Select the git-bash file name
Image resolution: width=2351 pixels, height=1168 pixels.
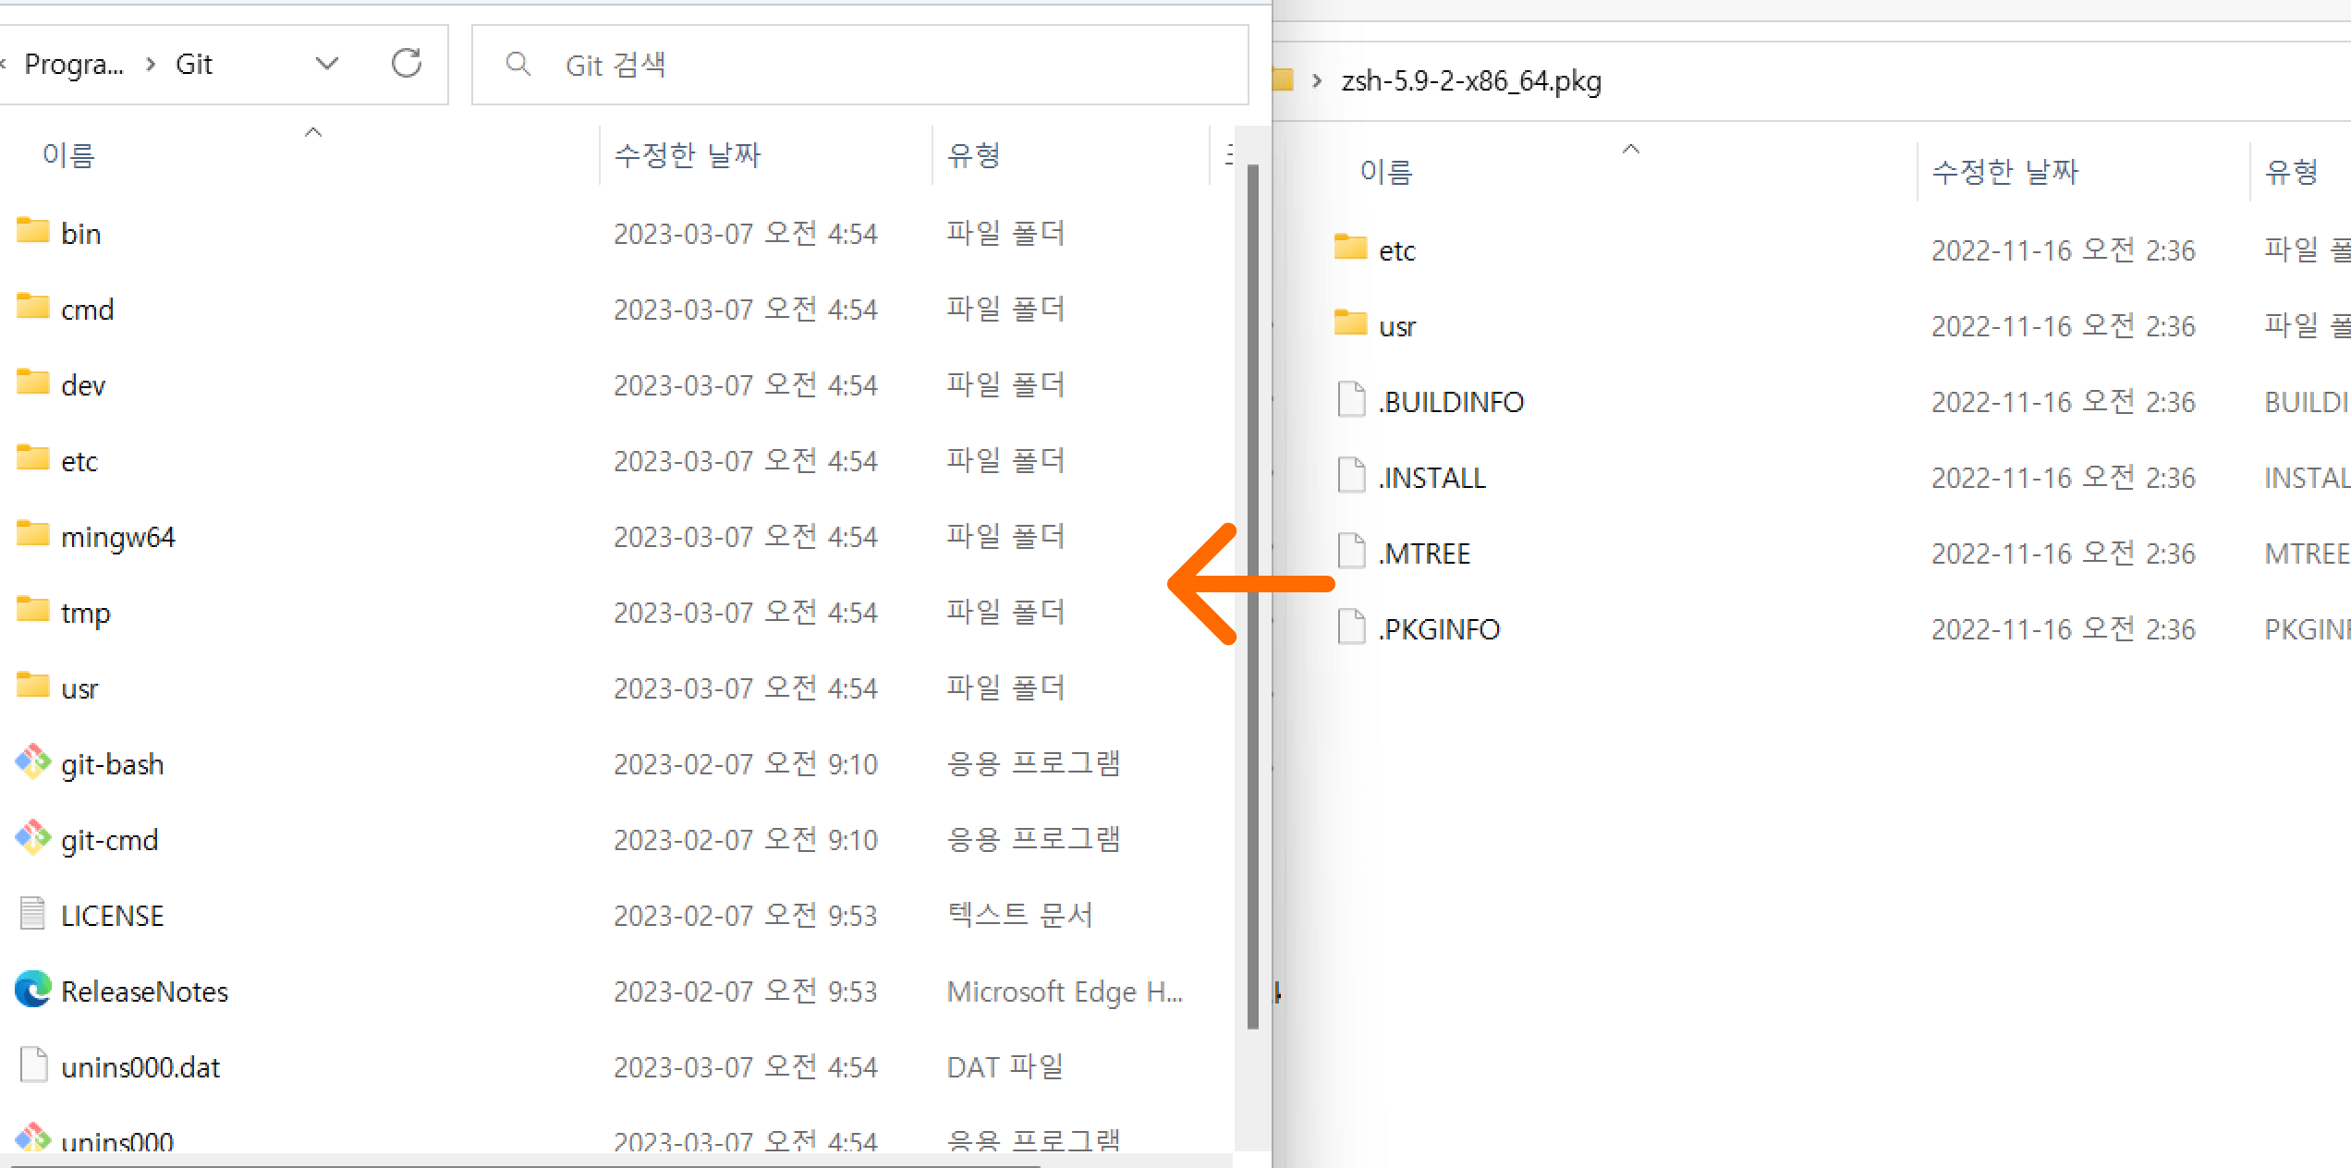pos(113,764)
